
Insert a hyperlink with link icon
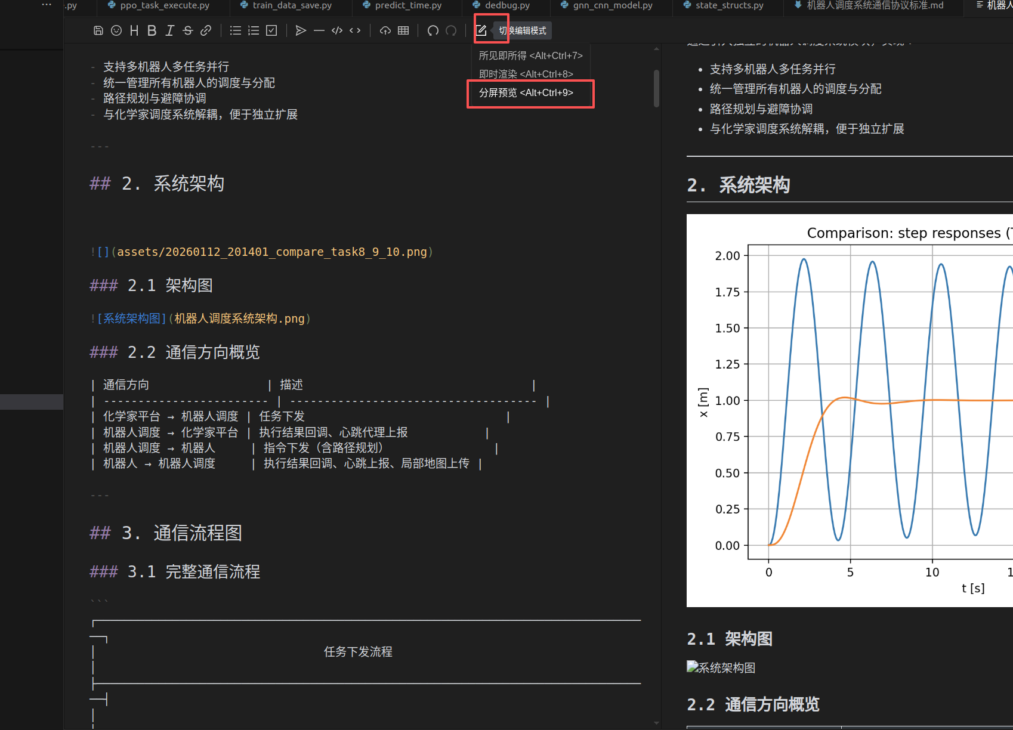pos(206,30)
